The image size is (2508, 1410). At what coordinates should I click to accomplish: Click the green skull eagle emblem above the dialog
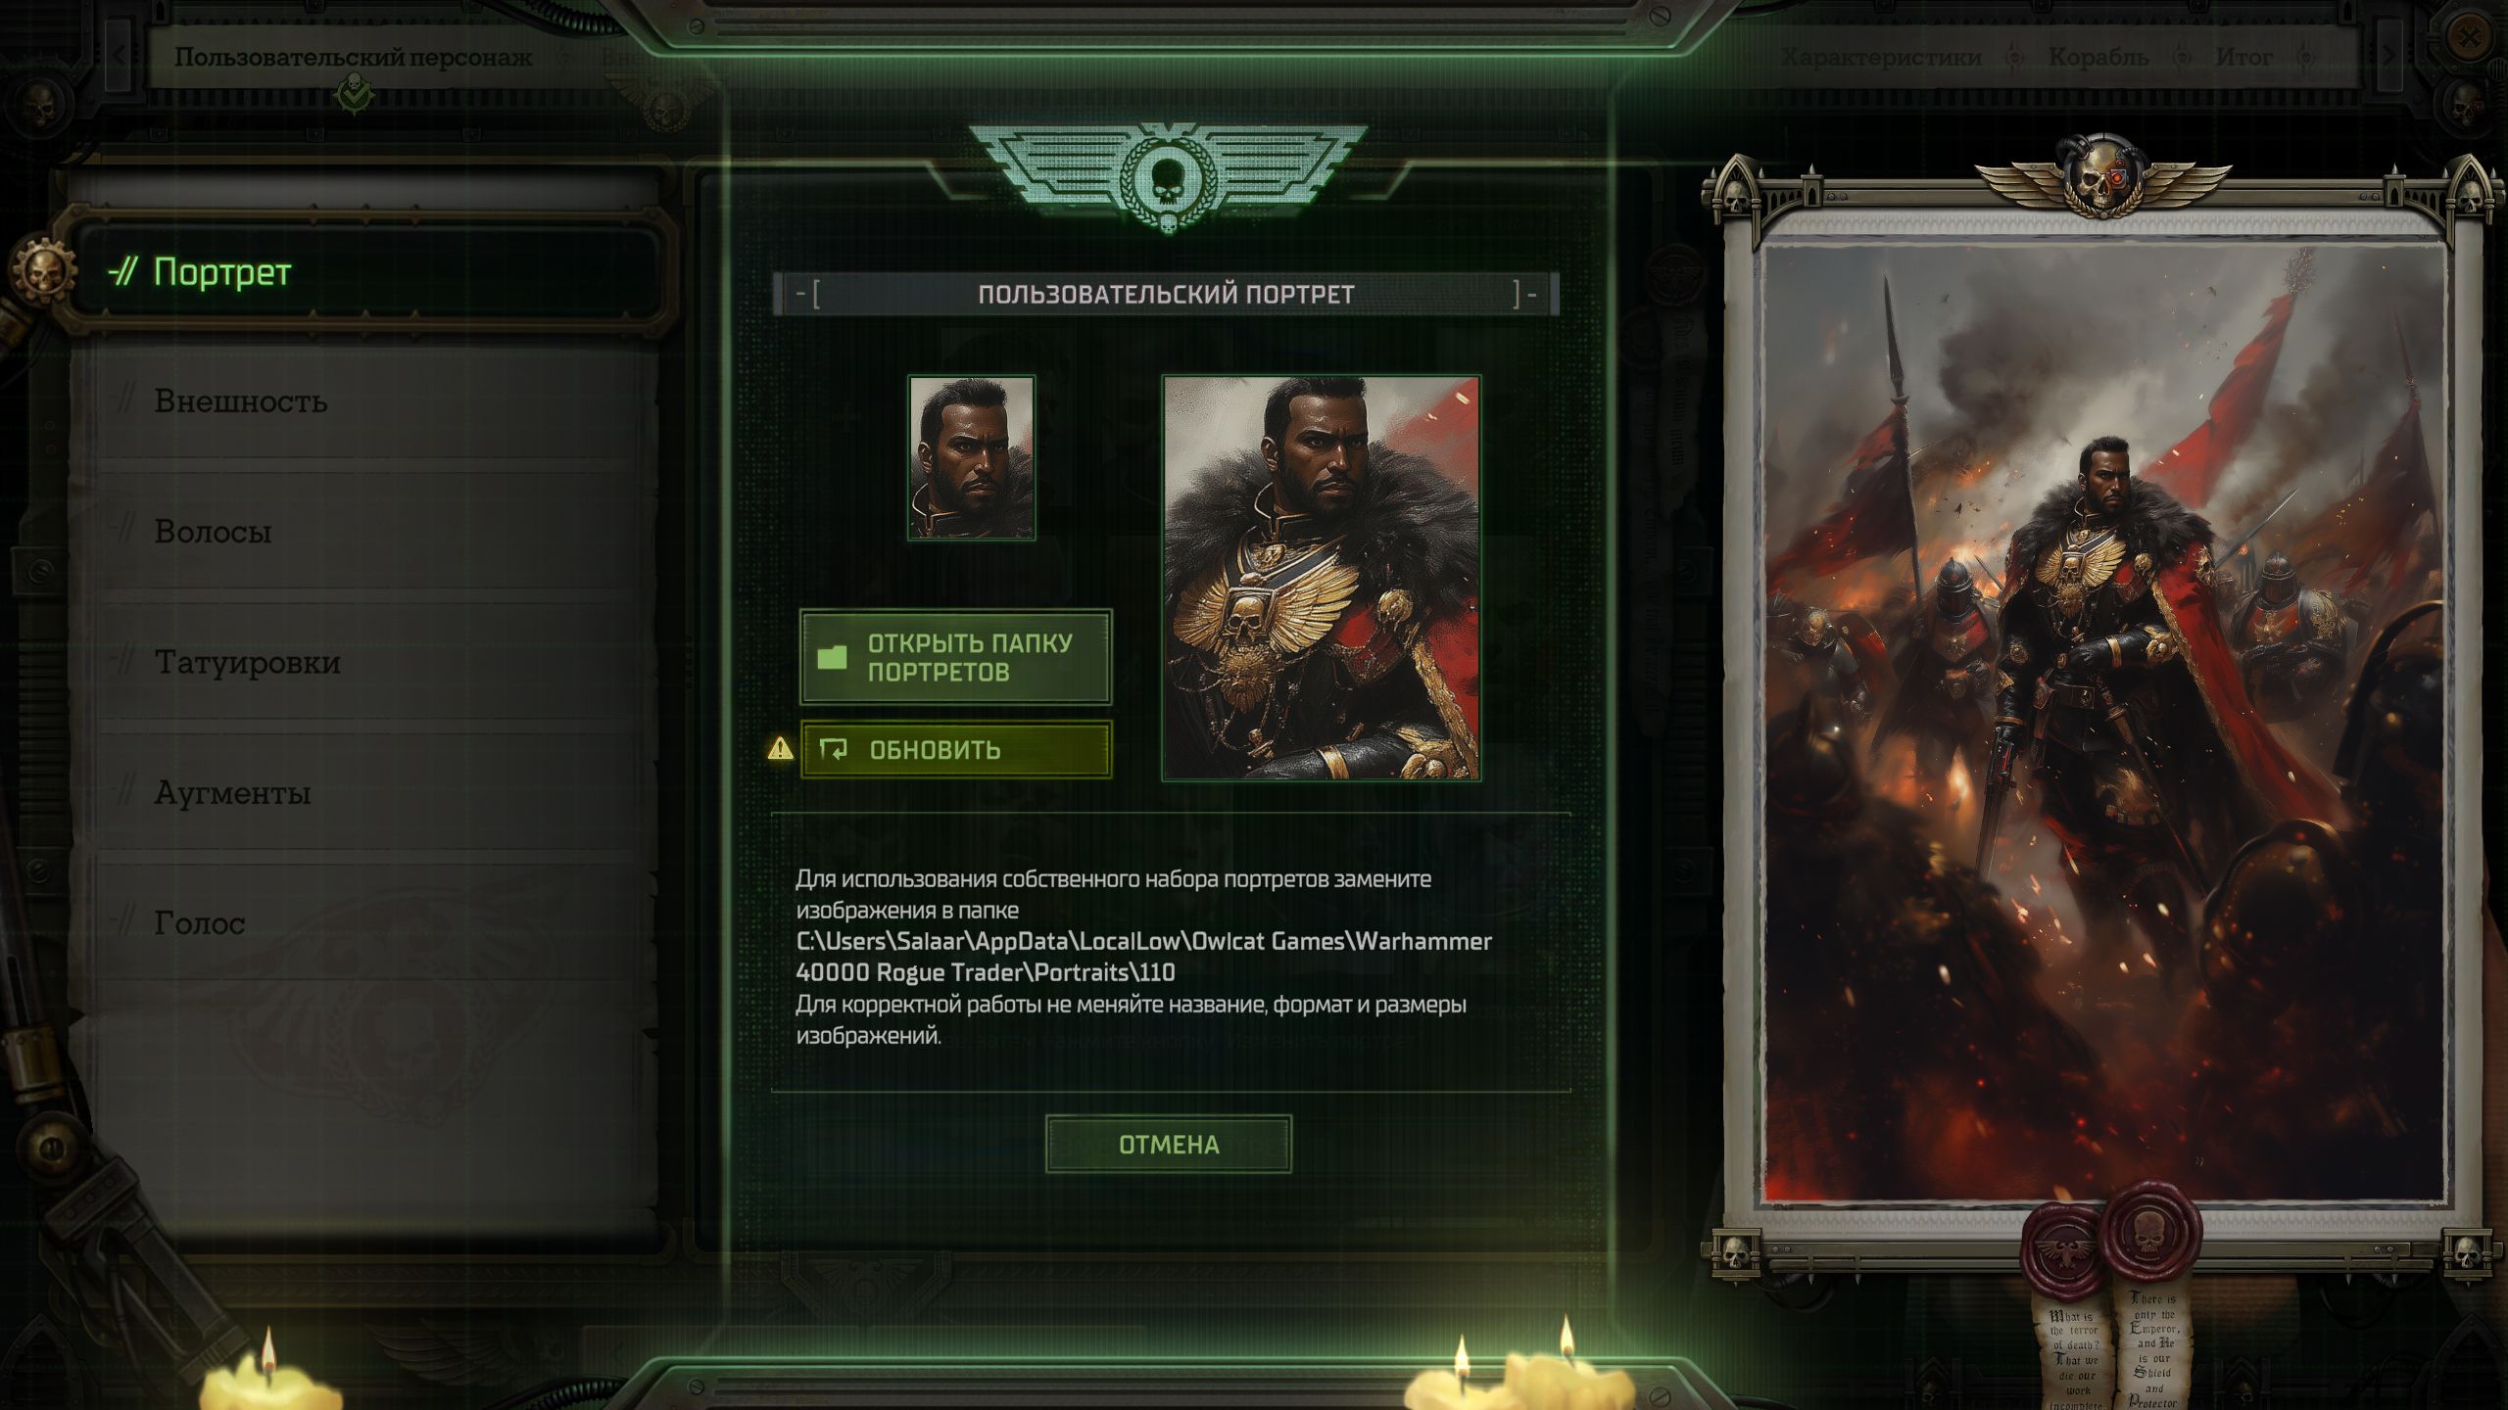(x=1167, y=179)
